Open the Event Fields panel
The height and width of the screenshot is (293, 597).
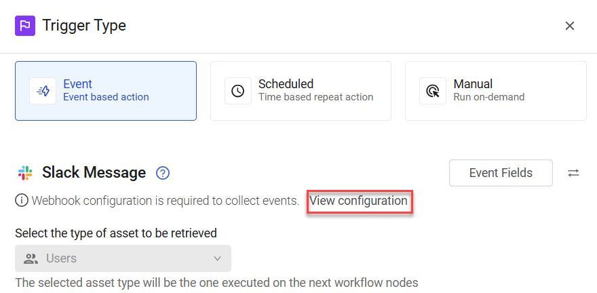click(x=501, y=173)
